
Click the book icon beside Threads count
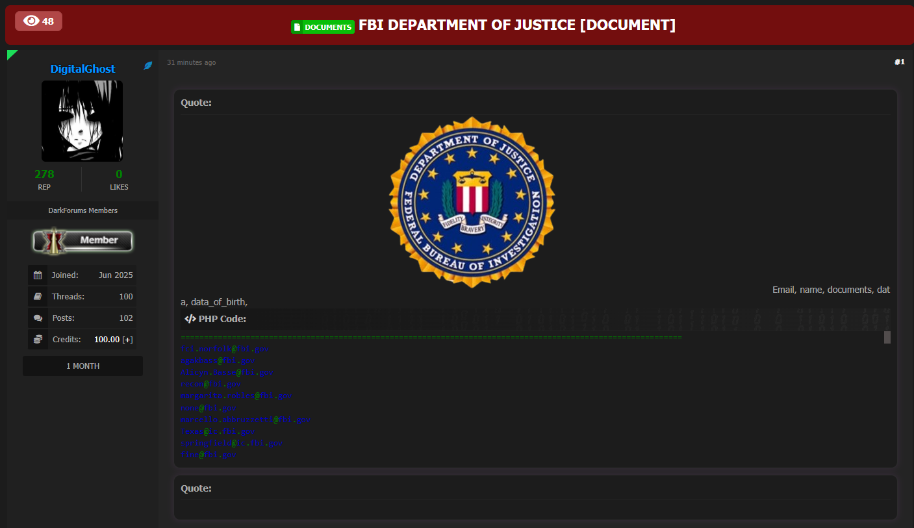(37, 296)
